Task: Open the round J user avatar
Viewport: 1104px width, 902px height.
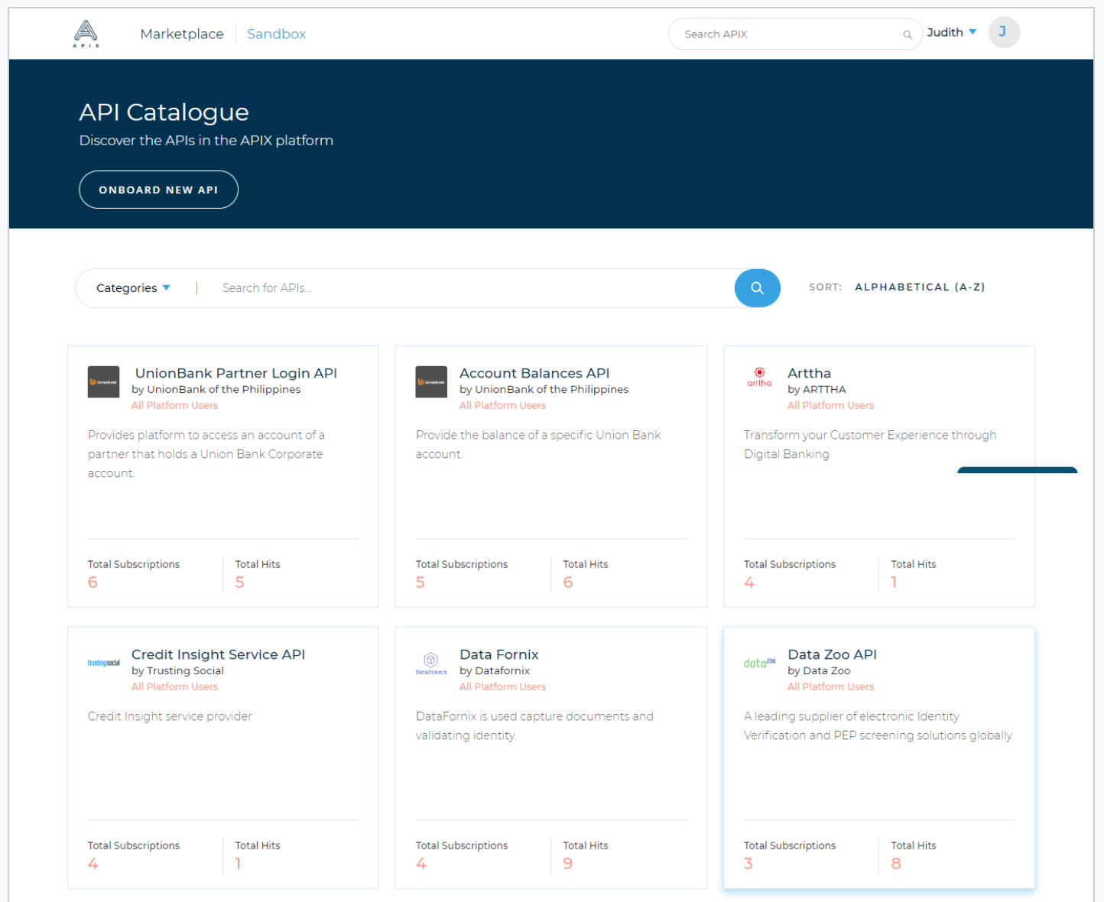Action: [1003, 32]
